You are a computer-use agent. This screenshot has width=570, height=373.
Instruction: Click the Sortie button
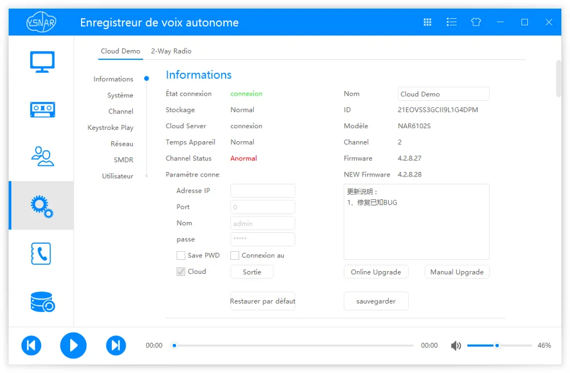(x=252, y=272)
